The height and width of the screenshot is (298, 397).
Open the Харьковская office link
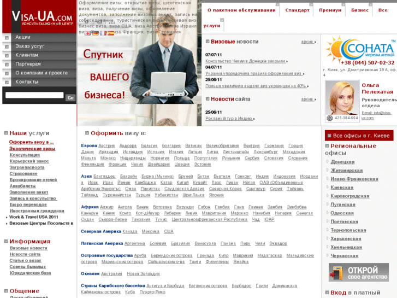tap(346, 238)
